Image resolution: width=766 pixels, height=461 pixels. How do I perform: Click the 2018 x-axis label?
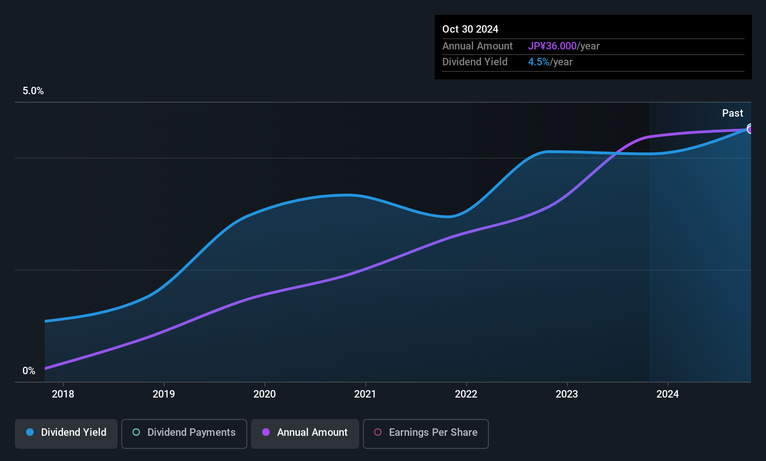pos(63,394)
